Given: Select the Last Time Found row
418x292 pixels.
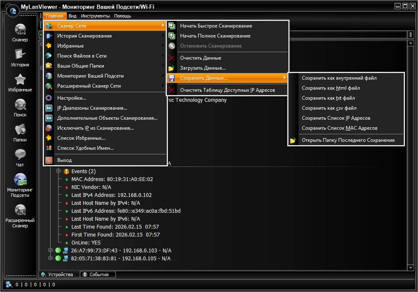Looking at the screenshot, I should point(115,227).
